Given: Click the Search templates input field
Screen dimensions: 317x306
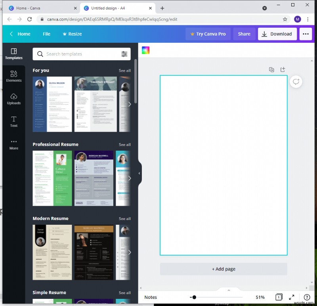Looking at the screenshot, I should coord(82,54).
